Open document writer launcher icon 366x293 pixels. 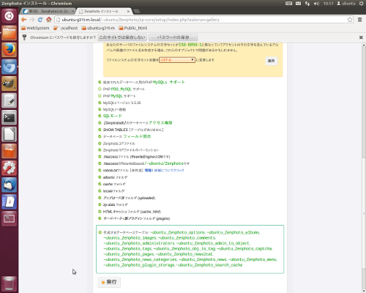10,201
